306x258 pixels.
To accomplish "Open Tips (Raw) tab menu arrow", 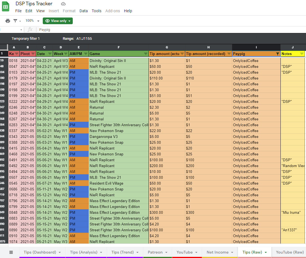I will 266,252.
